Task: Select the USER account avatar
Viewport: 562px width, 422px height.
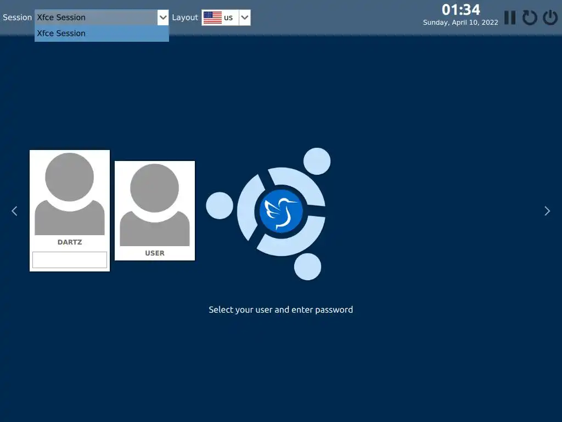Action: click(x=154, y=205)
